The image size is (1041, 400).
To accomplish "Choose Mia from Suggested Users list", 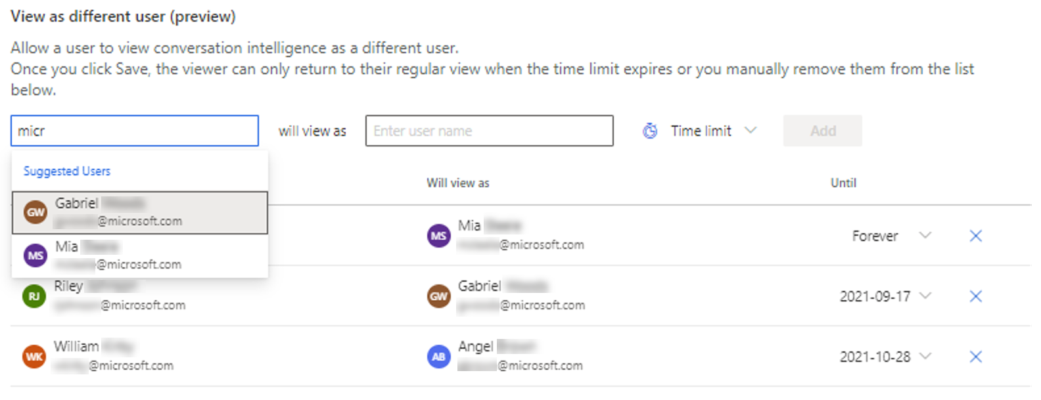I will (140, 256).
